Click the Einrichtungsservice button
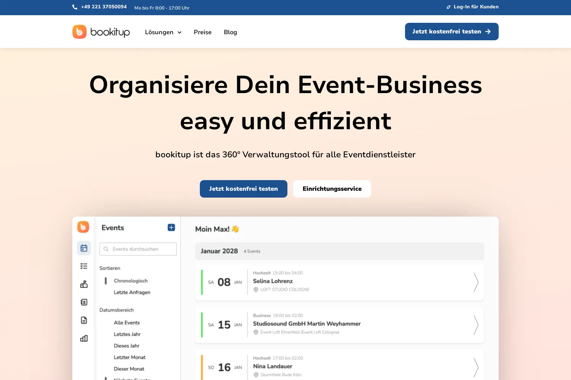This screenshot has height=380, width=571. pyautogui.click(x=332, y=189)
